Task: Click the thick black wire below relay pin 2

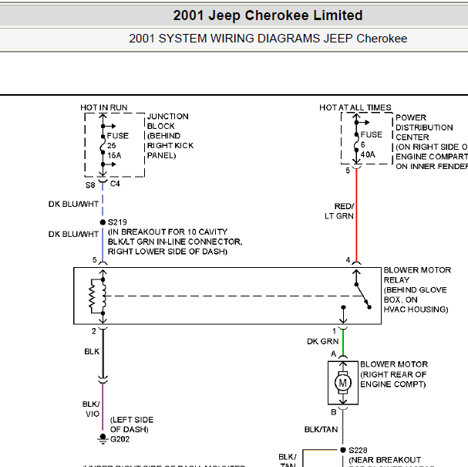Action: point(103,354)
